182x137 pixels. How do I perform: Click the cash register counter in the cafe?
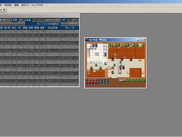click(x=119, y=69)
